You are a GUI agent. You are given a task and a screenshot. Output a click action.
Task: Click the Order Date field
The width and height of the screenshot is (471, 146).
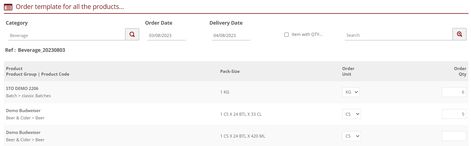166,36
